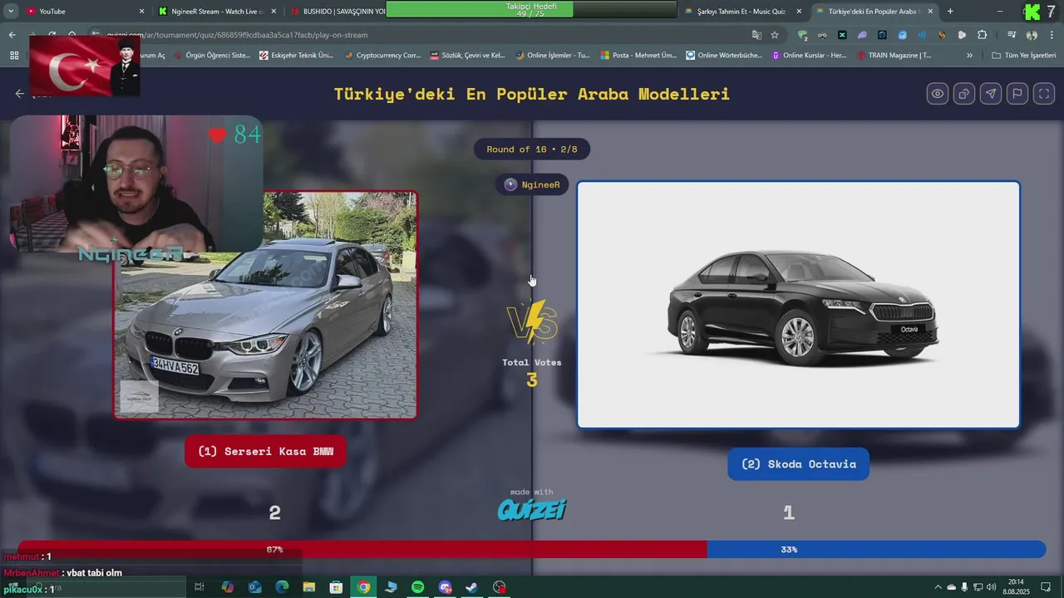Click the paper-plane share icon
This screenshot has height=598, width=1064.
point(991,94)
